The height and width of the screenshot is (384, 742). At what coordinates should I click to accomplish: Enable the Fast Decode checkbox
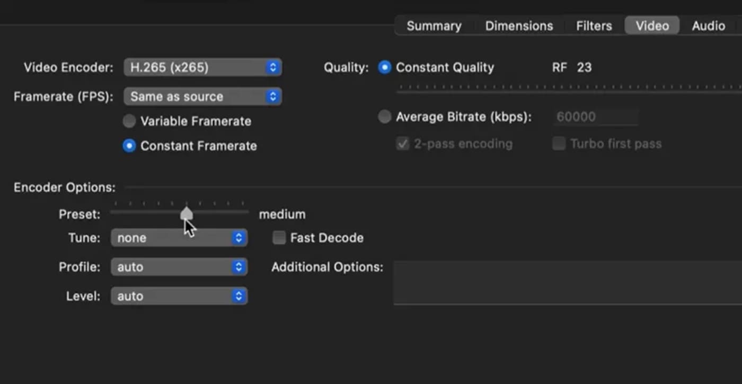pyautogui.click(x=279, y=238)
